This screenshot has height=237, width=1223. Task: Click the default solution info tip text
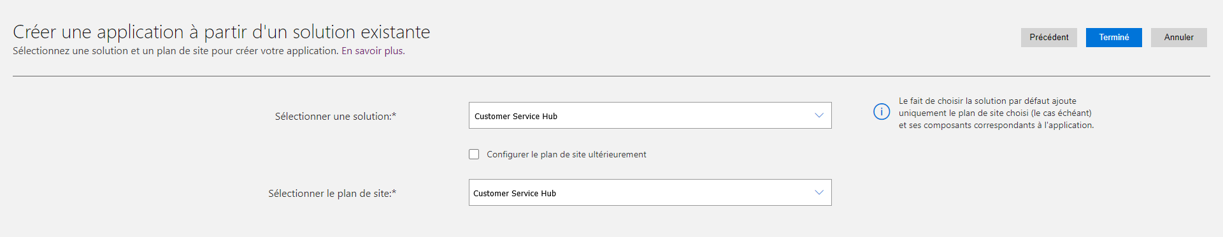[996, 113]
